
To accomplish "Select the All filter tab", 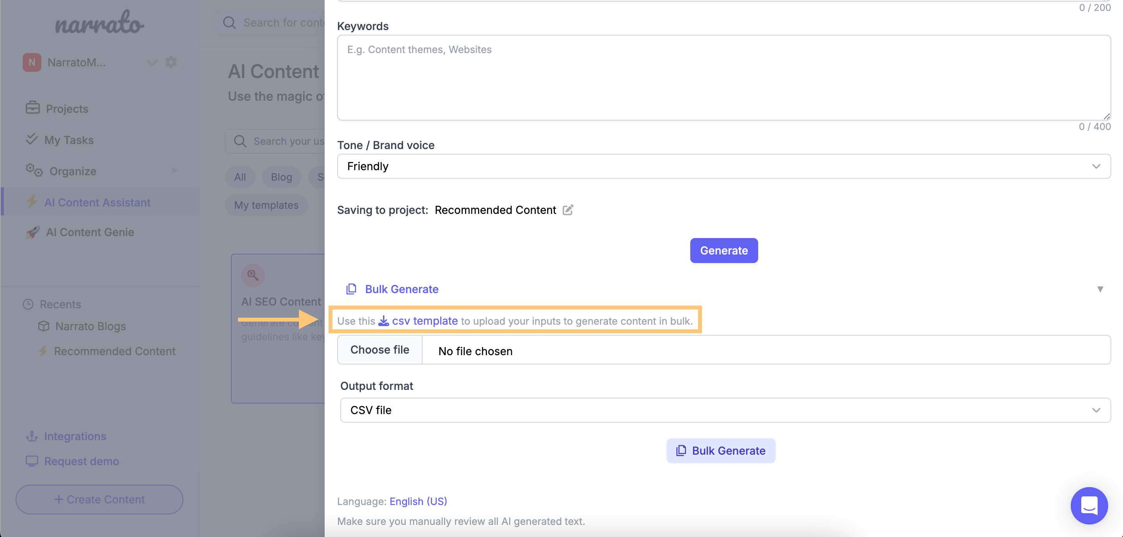I will 240,177.
